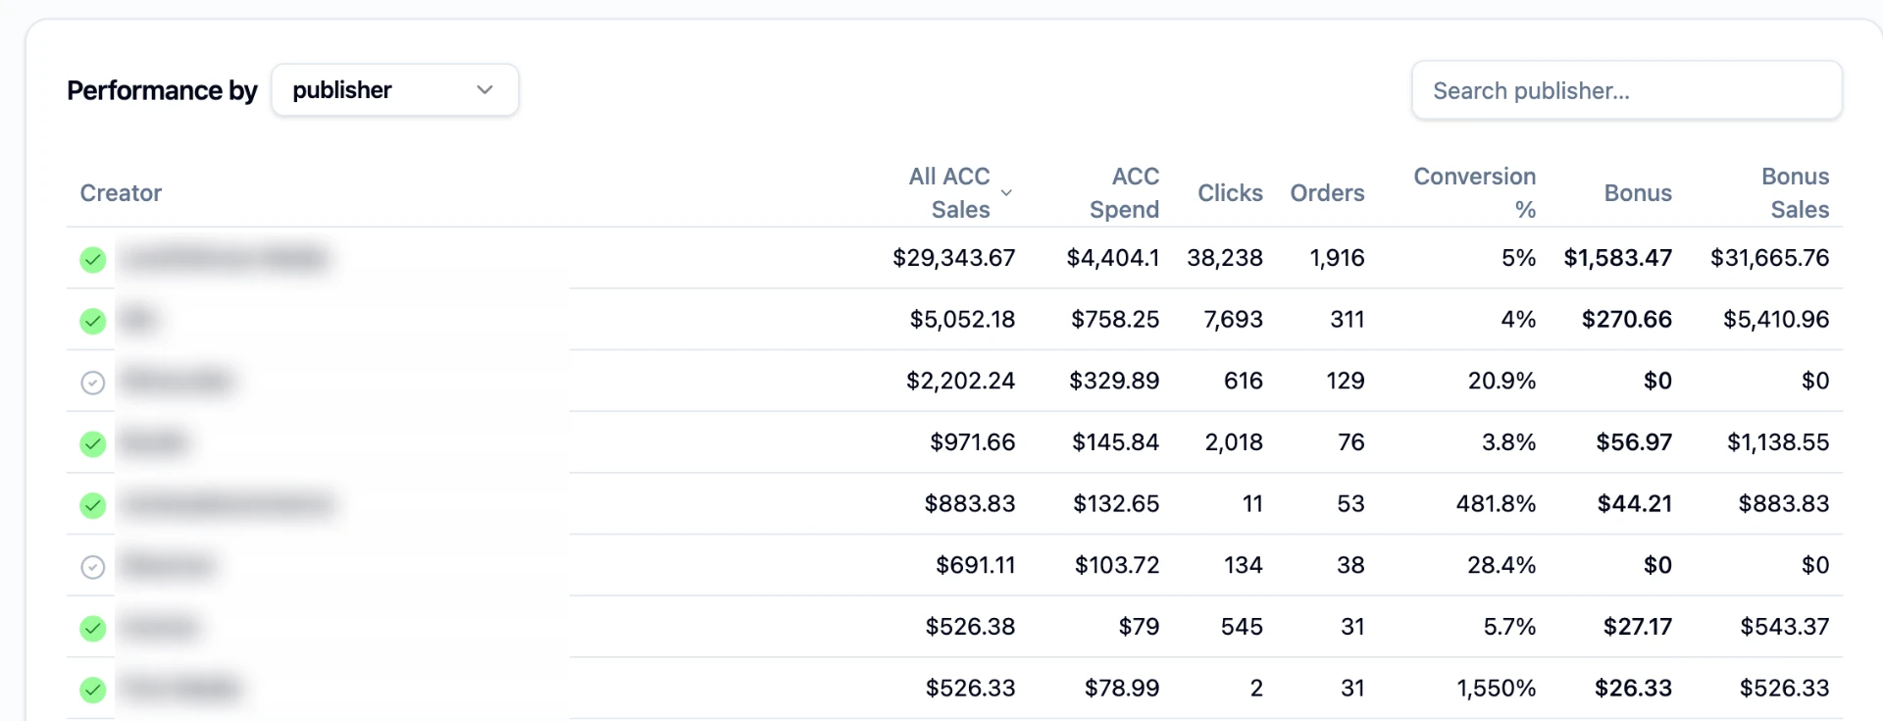The width and height of the screenshot is (1883, 721).
Task: Sort by ACC Spend column header
Action: (1124, 193)
